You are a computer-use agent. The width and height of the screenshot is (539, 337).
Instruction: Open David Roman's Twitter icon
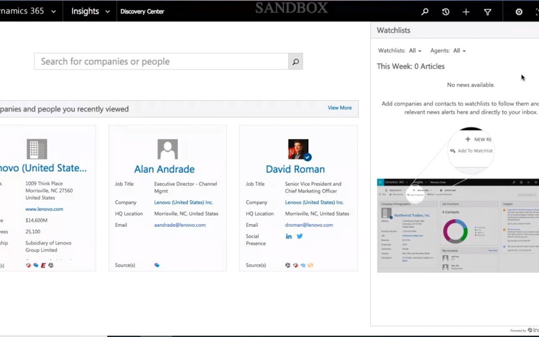(x=300, y=236)
